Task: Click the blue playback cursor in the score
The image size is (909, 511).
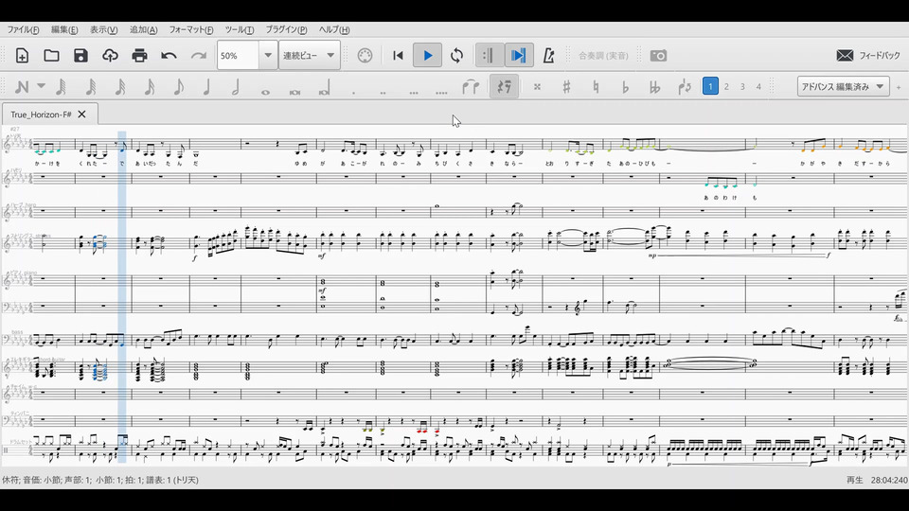Action: [x=122, y=296]
